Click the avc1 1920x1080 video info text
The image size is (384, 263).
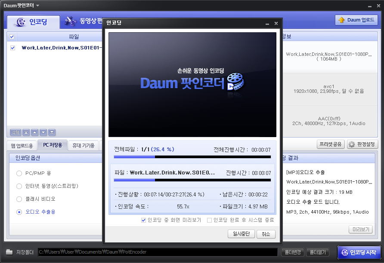(328, 89)
